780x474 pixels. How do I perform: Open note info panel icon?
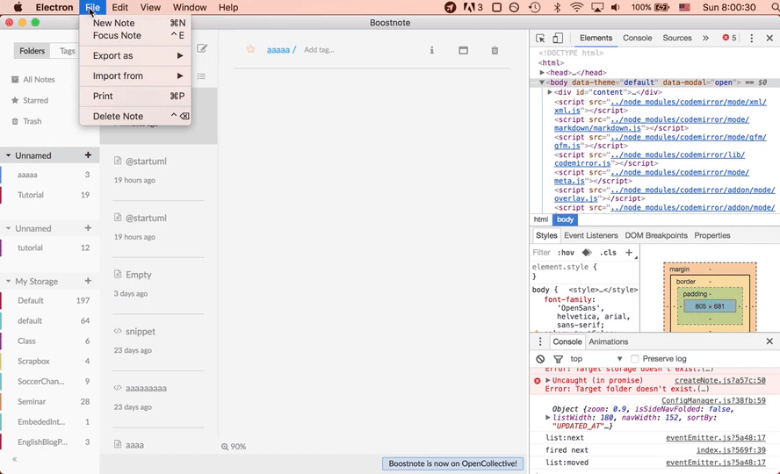(432, 50)
